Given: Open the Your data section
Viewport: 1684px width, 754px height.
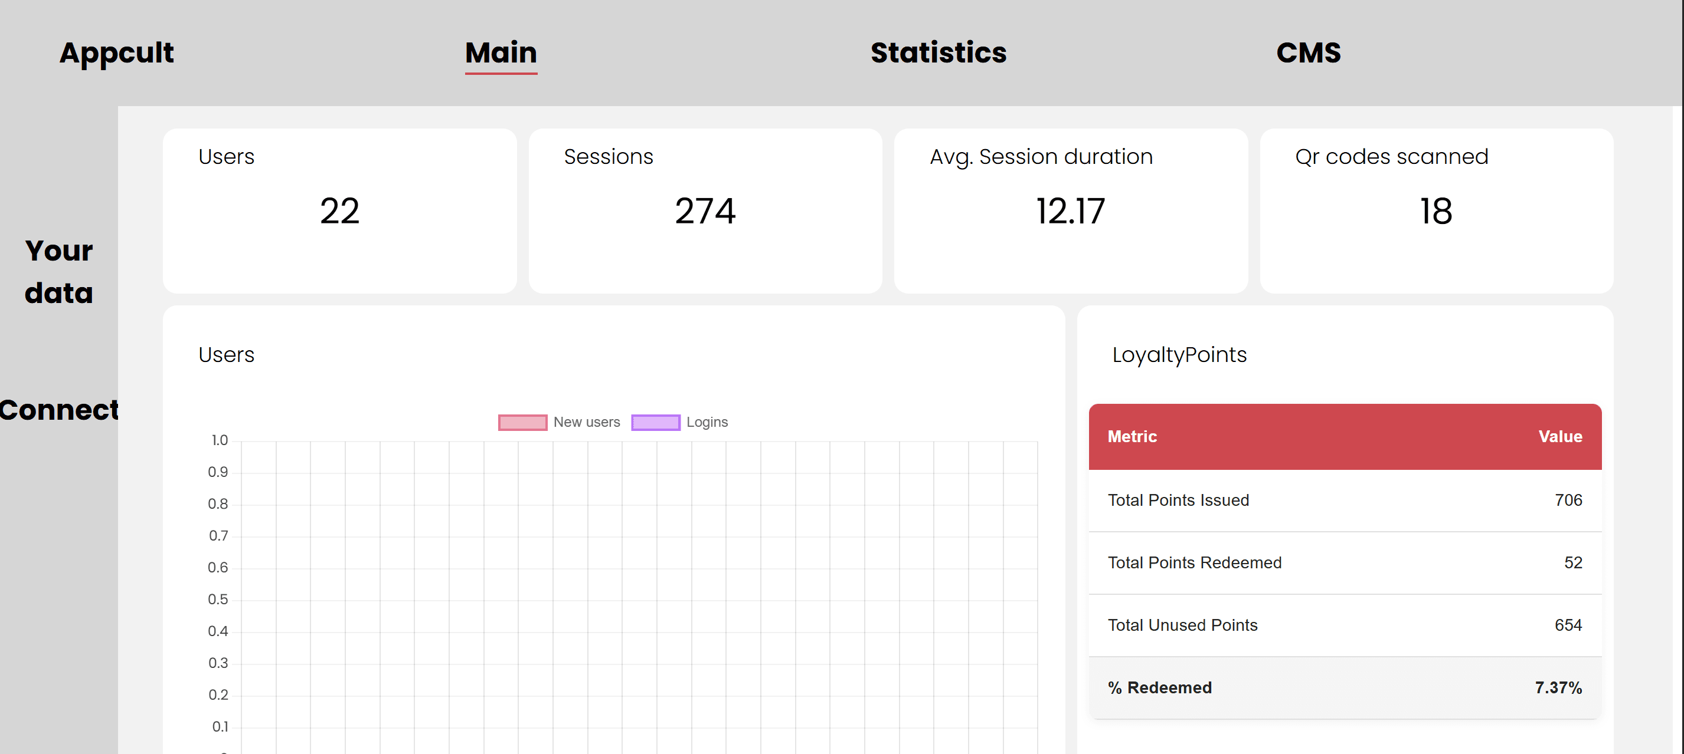Looking at the screenshot, I should point(57,271).
